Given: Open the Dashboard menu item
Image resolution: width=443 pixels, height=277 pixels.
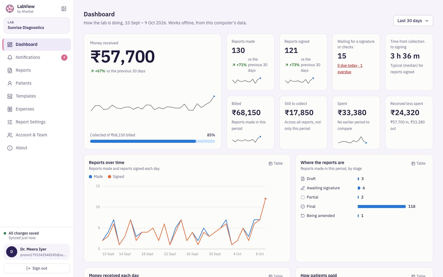Looking at the screenshot, I should tap(37, 45).
